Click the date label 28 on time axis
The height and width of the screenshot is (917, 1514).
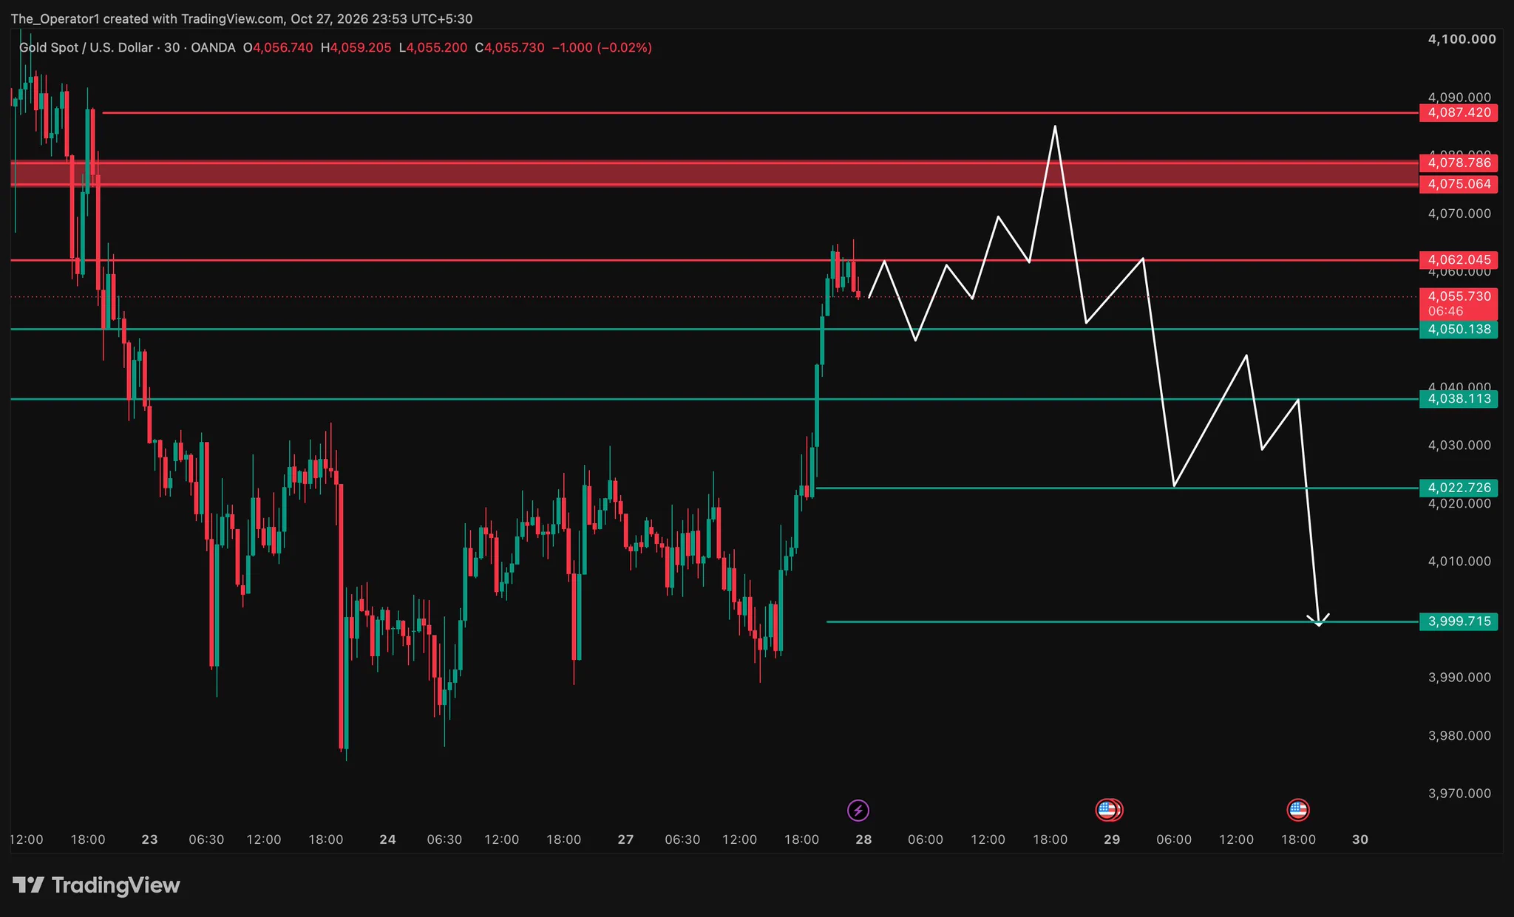(863, 839)
